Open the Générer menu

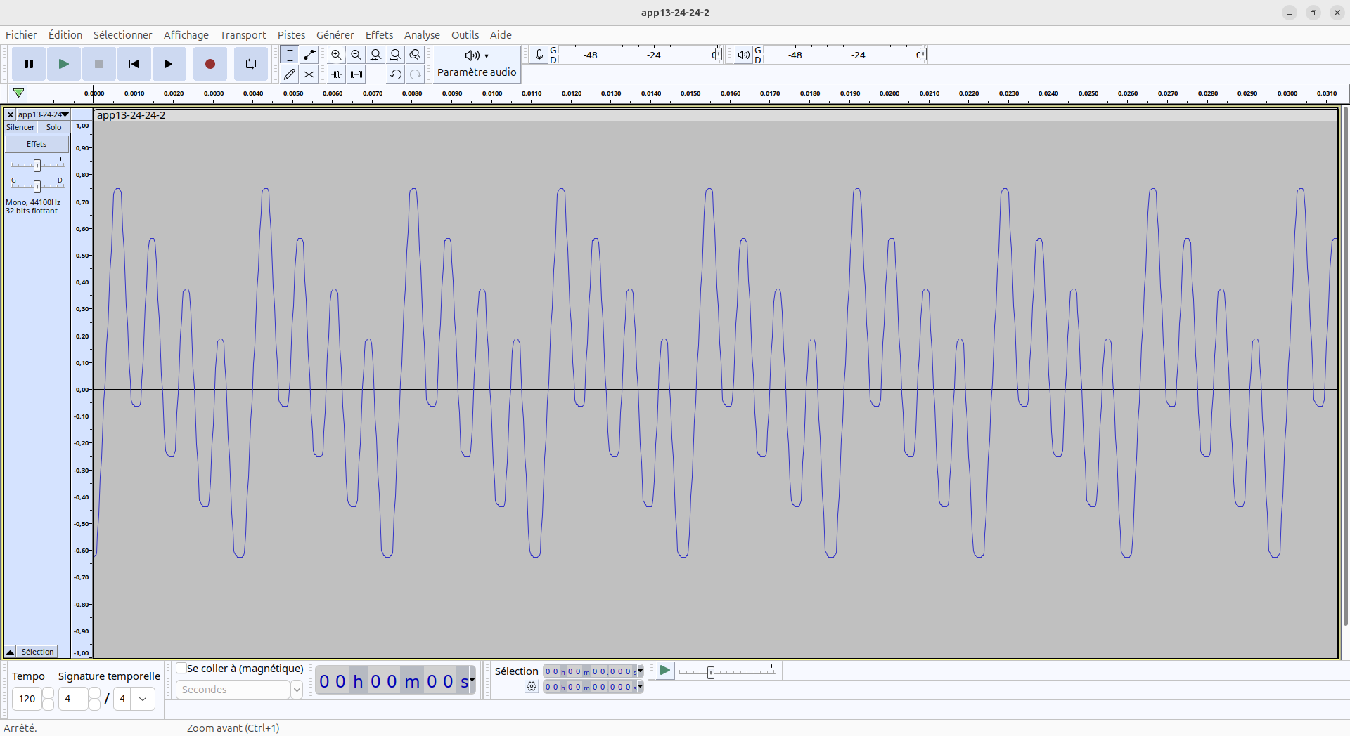[335, 35]
